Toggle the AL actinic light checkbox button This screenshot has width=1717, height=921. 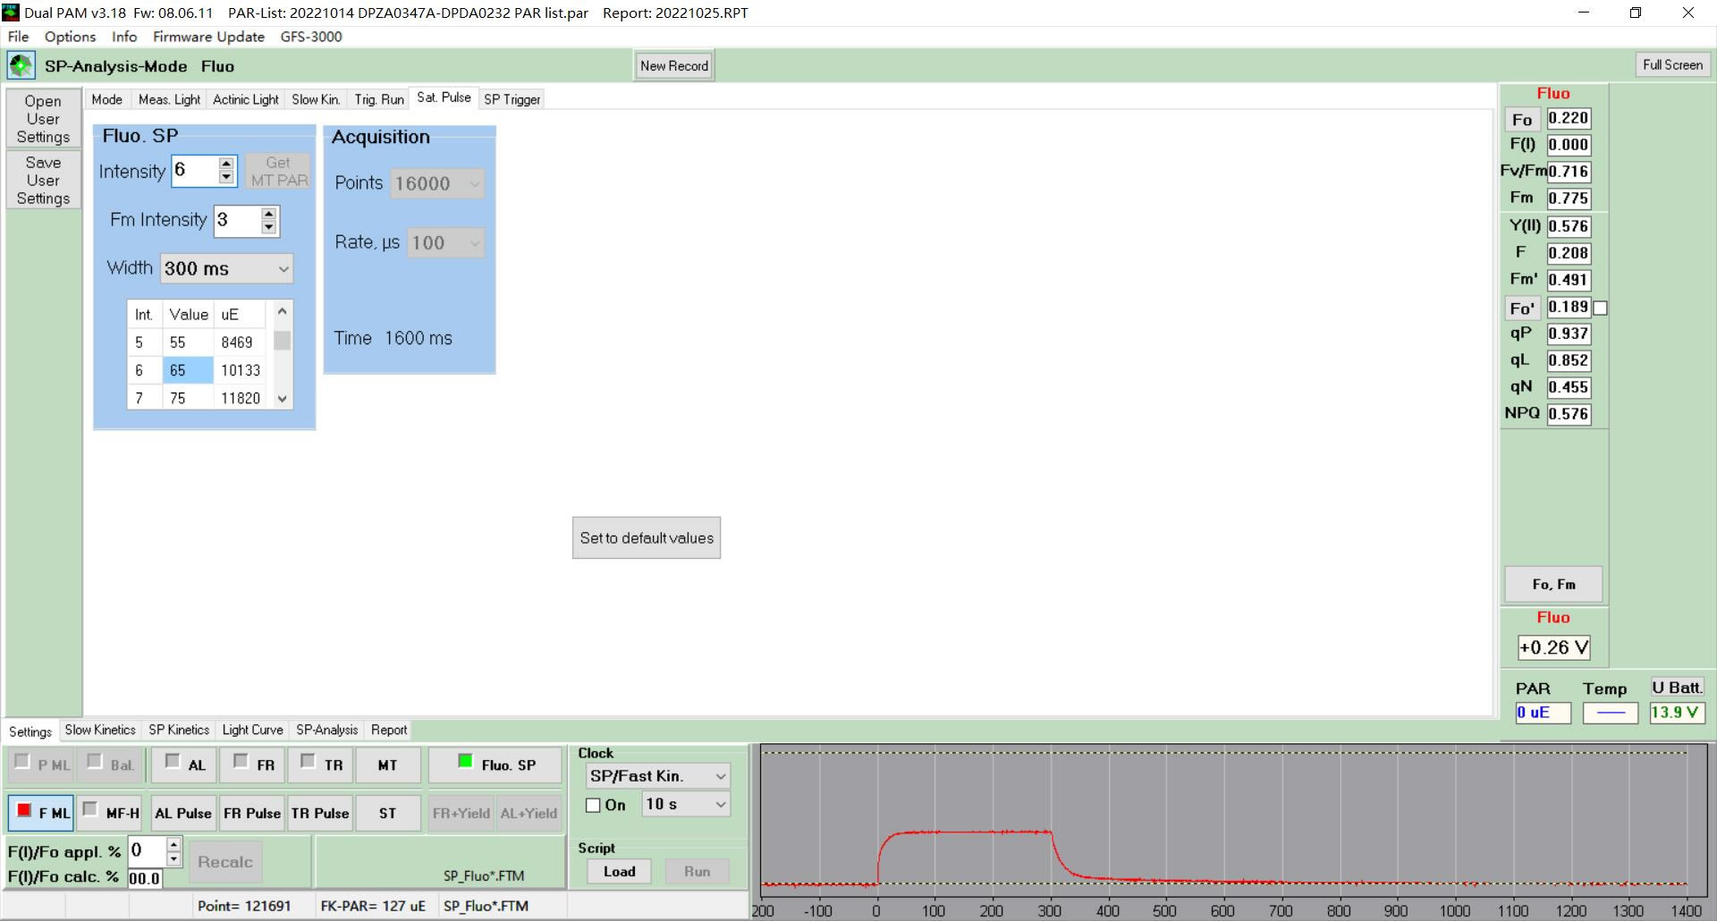(184, 765)
